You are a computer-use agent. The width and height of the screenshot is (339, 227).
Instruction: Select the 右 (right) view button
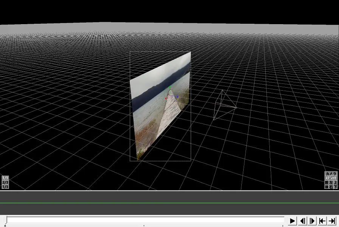(x=331, y=187)
